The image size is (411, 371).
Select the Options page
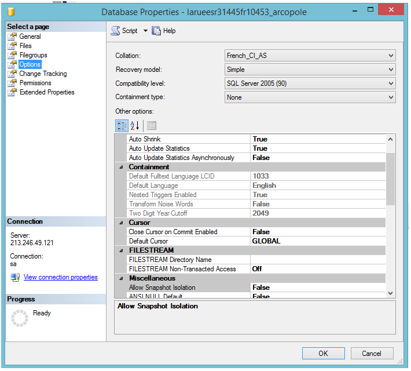(x=30, y=64)
